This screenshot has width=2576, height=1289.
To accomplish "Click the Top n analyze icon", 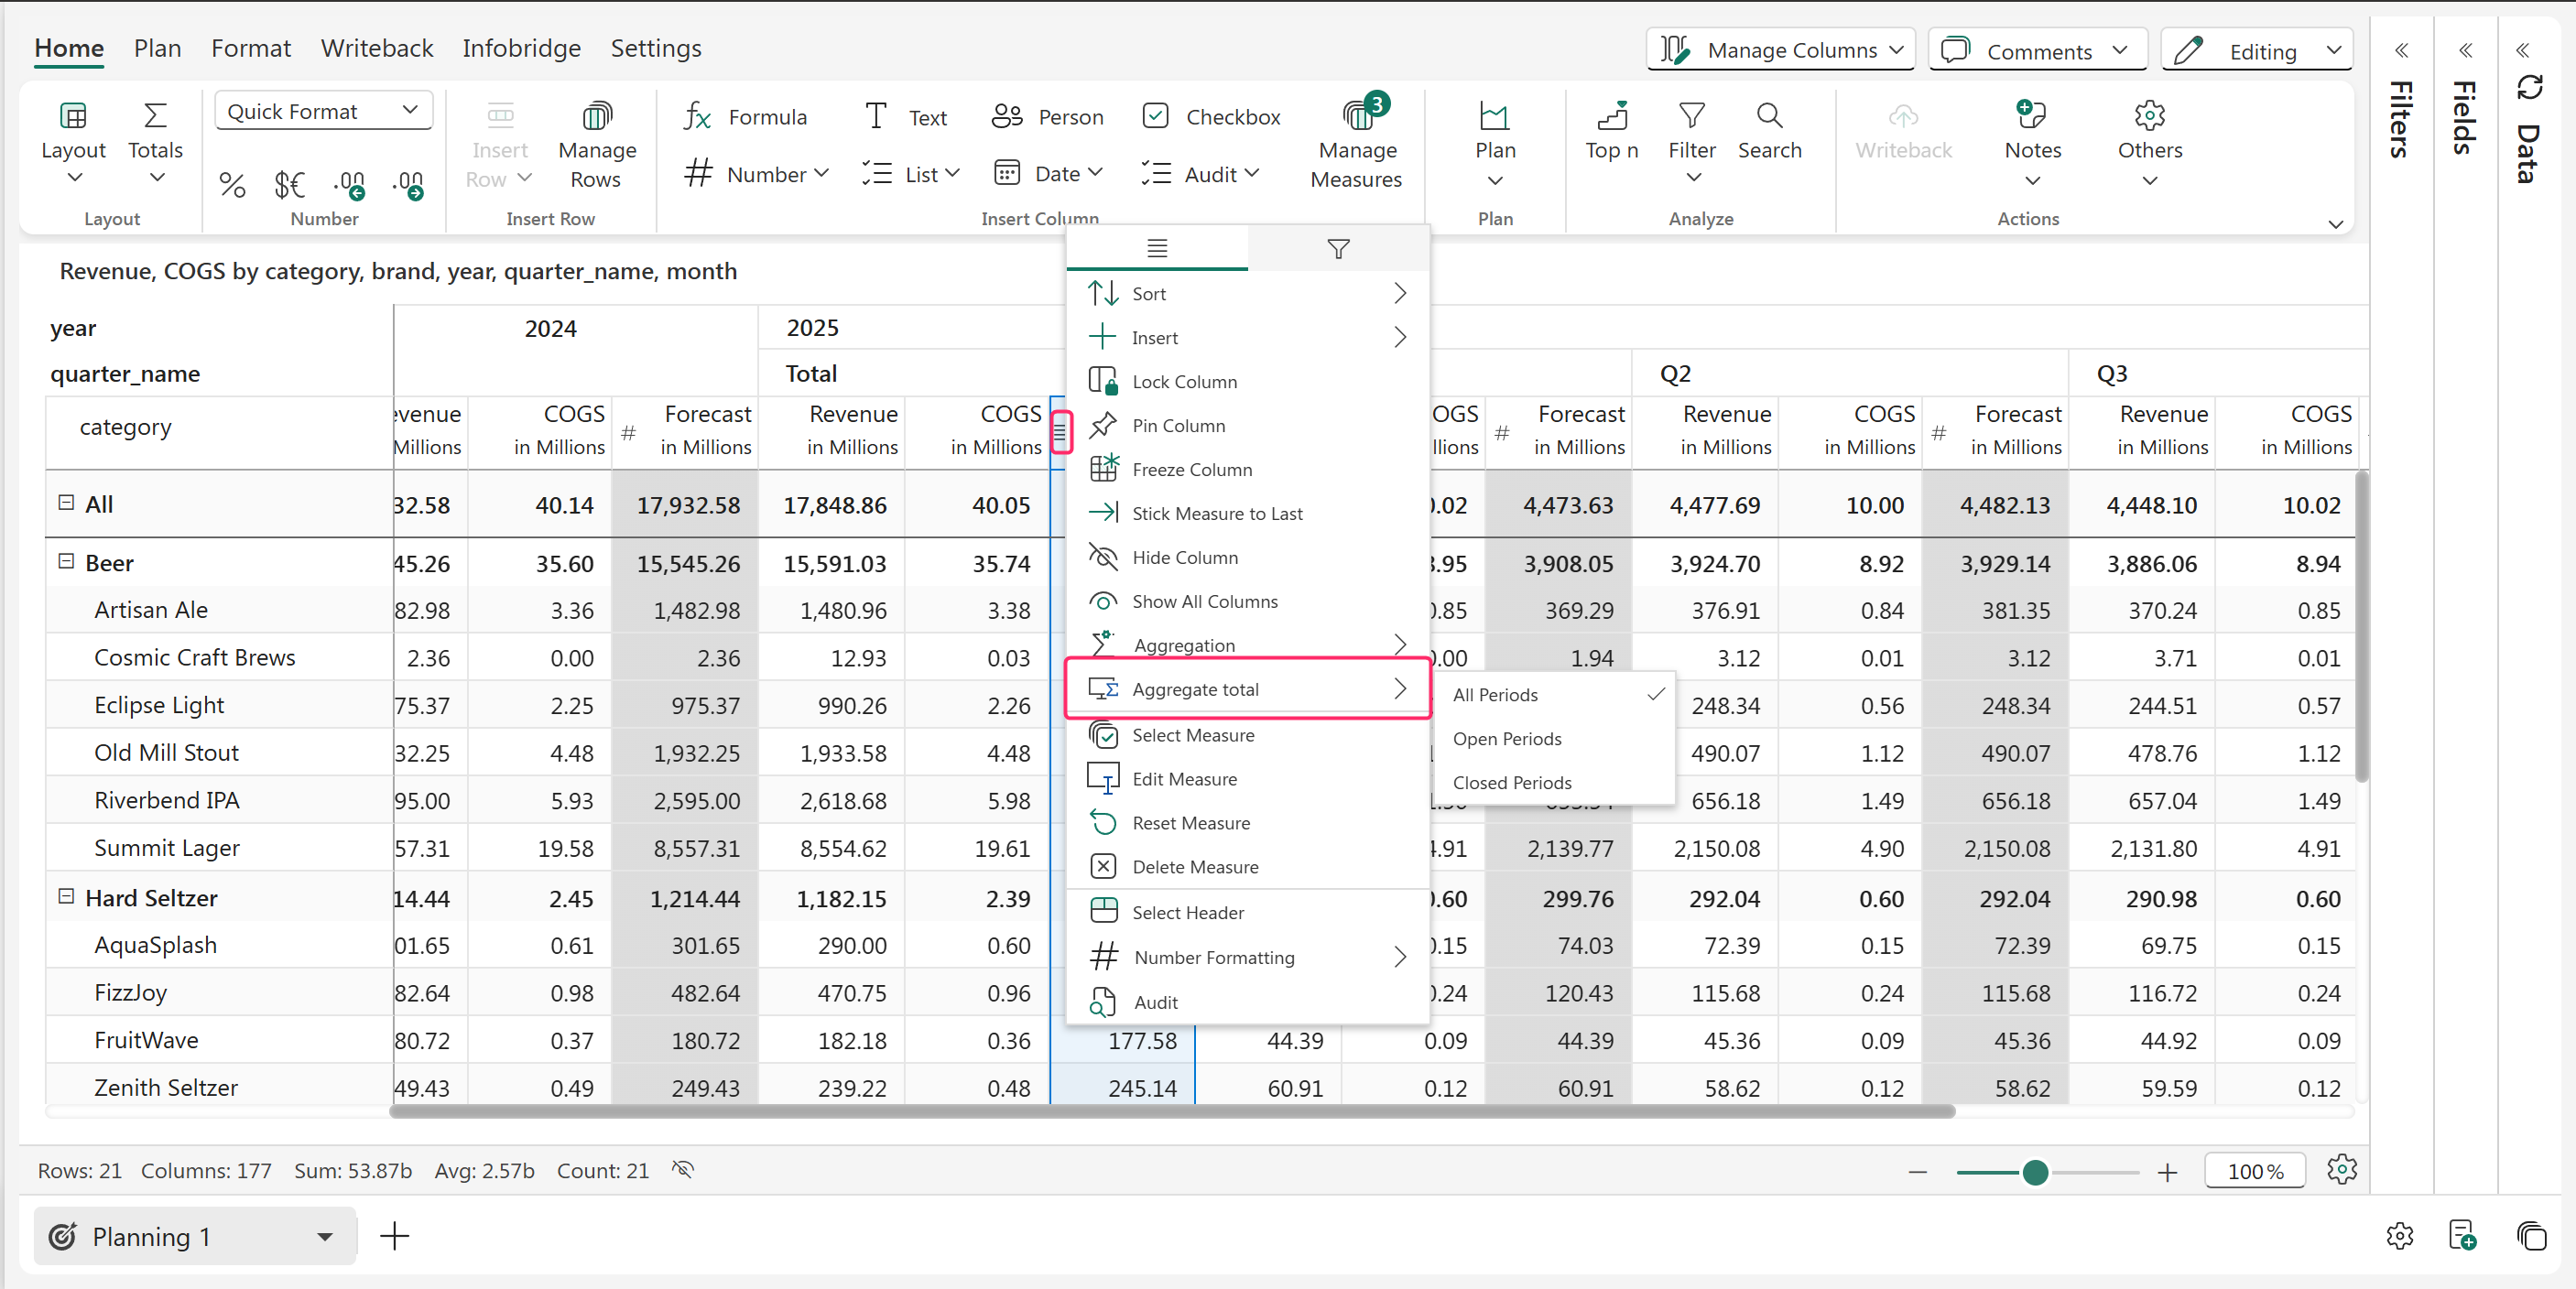I will click(x=1611, y=116).
